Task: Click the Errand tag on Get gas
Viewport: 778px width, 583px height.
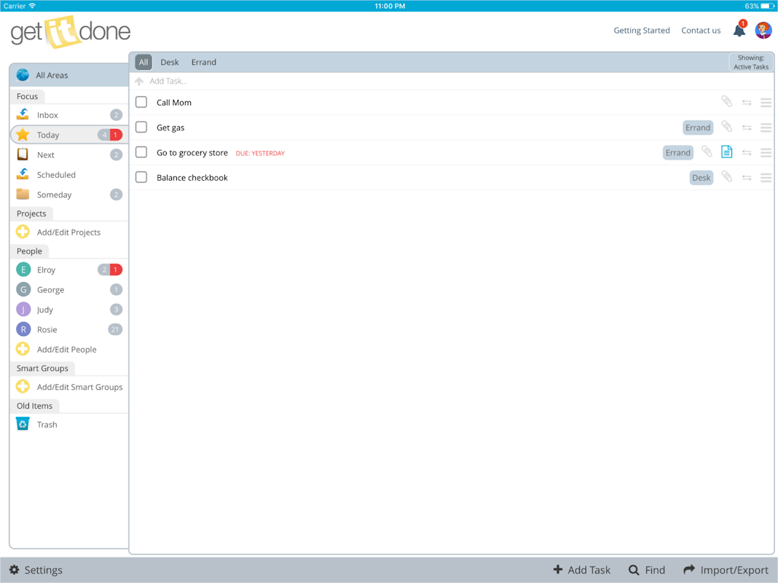Action: (x=698, y=128)
